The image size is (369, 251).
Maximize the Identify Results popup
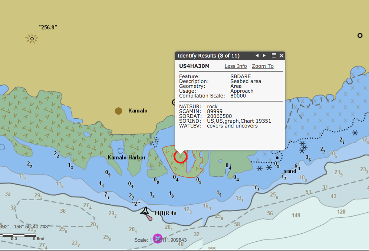click(x=274, y=55)
